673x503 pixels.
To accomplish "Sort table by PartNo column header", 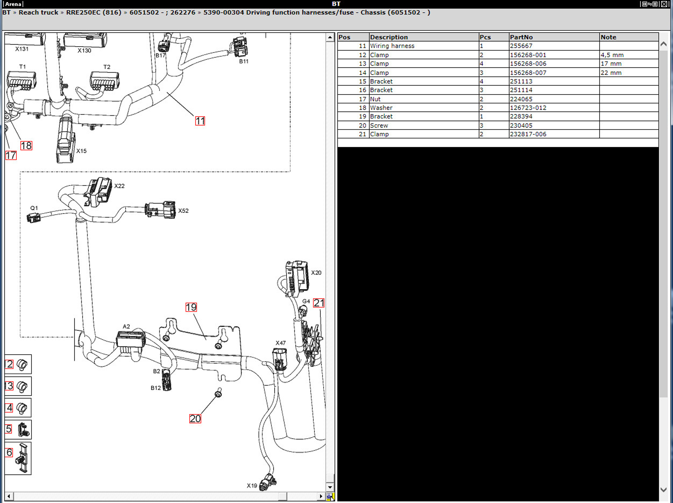I will 521,37.
